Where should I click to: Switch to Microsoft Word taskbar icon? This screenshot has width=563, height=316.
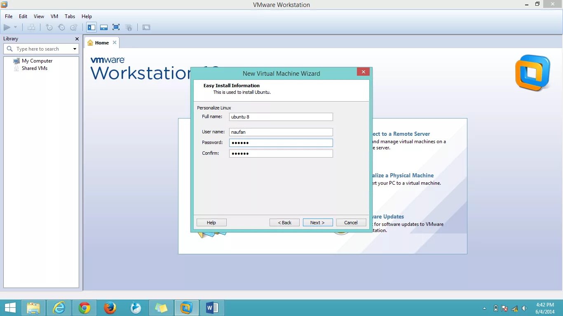[x=212, y=308]
